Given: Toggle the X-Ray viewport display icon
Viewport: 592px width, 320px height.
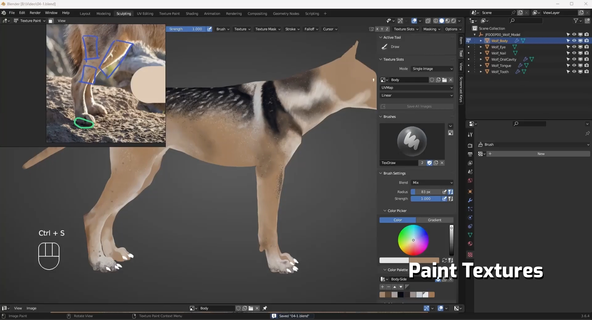Looking at the screenshot, I should click(428, 21).
